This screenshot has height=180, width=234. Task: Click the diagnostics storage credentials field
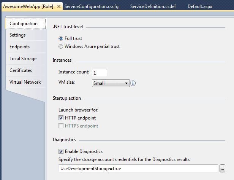coord(138,168)
